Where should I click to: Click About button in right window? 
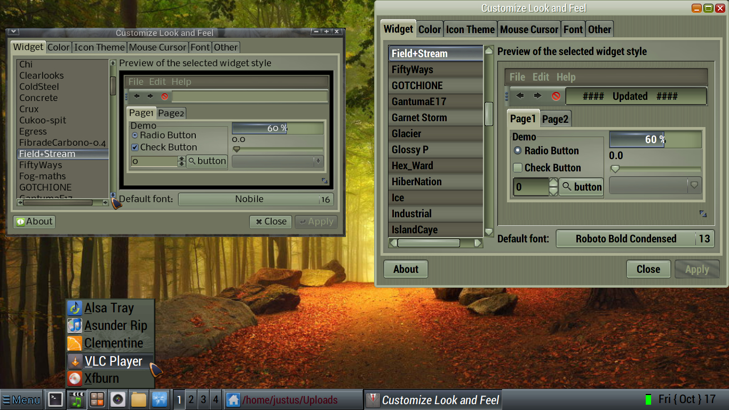coord(406,269)
